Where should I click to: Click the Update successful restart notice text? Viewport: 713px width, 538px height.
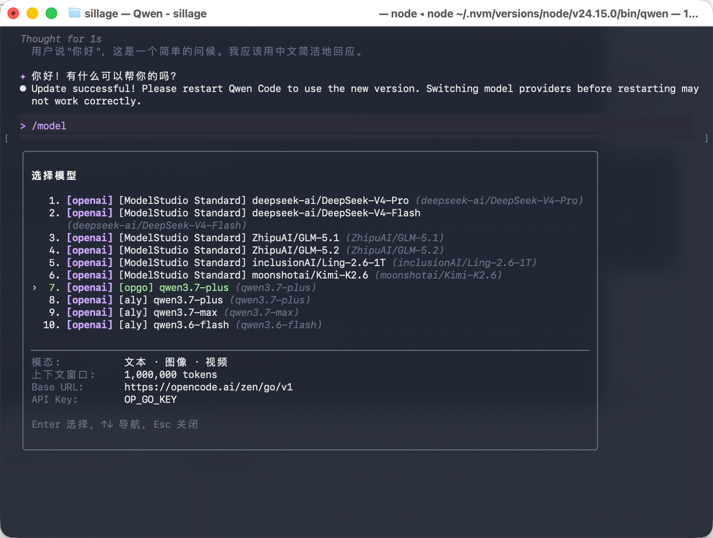(x=365, y=95)
